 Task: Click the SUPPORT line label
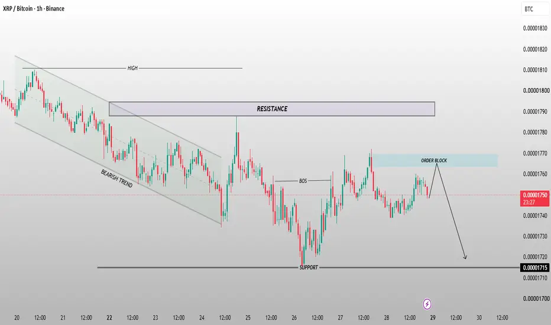pos(309,267)
